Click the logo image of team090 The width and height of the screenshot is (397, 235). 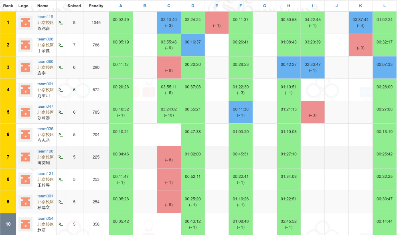[x=26, y=68]
